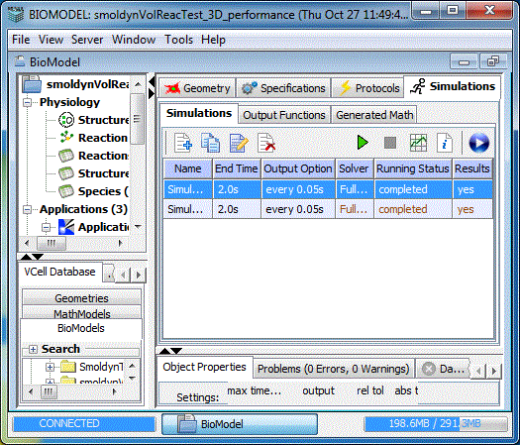
Task: Expand the SmoldynT folder node
Action: click(50, 367)
